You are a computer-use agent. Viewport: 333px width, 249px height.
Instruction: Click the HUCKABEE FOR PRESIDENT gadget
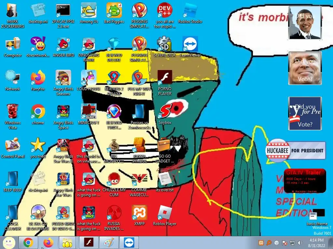(x=295, y=150)
